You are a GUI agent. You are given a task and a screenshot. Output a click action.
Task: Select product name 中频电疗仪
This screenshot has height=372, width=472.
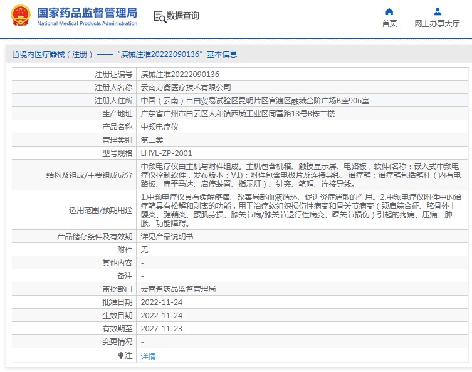pyautogui.click(x=160, y=127)
